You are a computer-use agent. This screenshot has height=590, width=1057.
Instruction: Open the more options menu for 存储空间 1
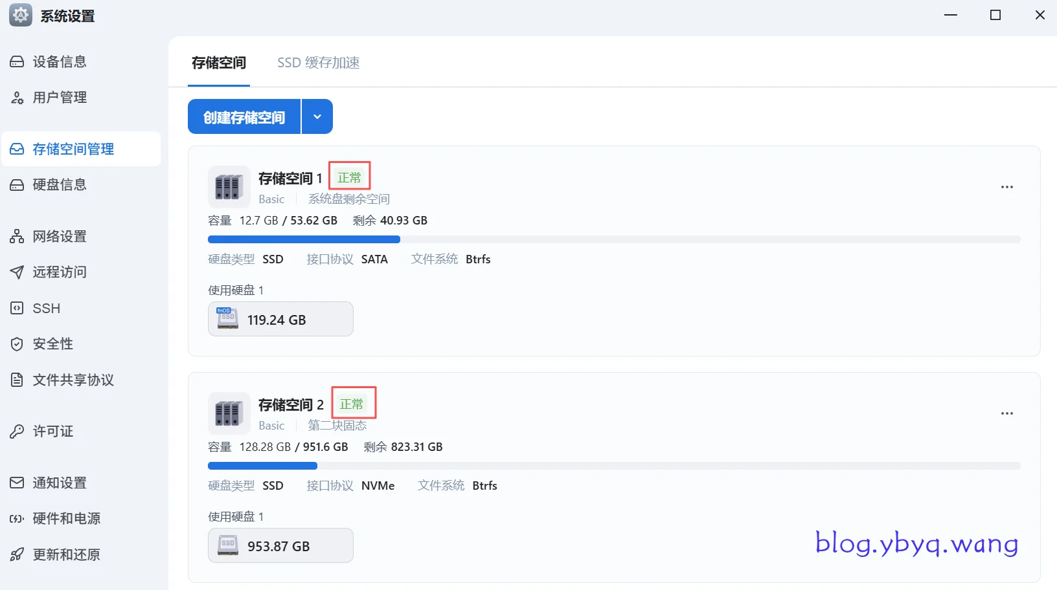[x=1006, y=187]
